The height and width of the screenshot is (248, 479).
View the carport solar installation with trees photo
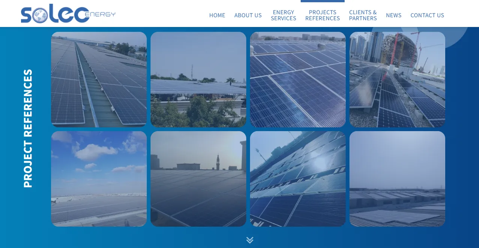coord(198,79)
